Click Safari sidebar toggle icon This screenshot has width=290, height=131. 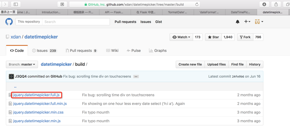tap(16, 4)
